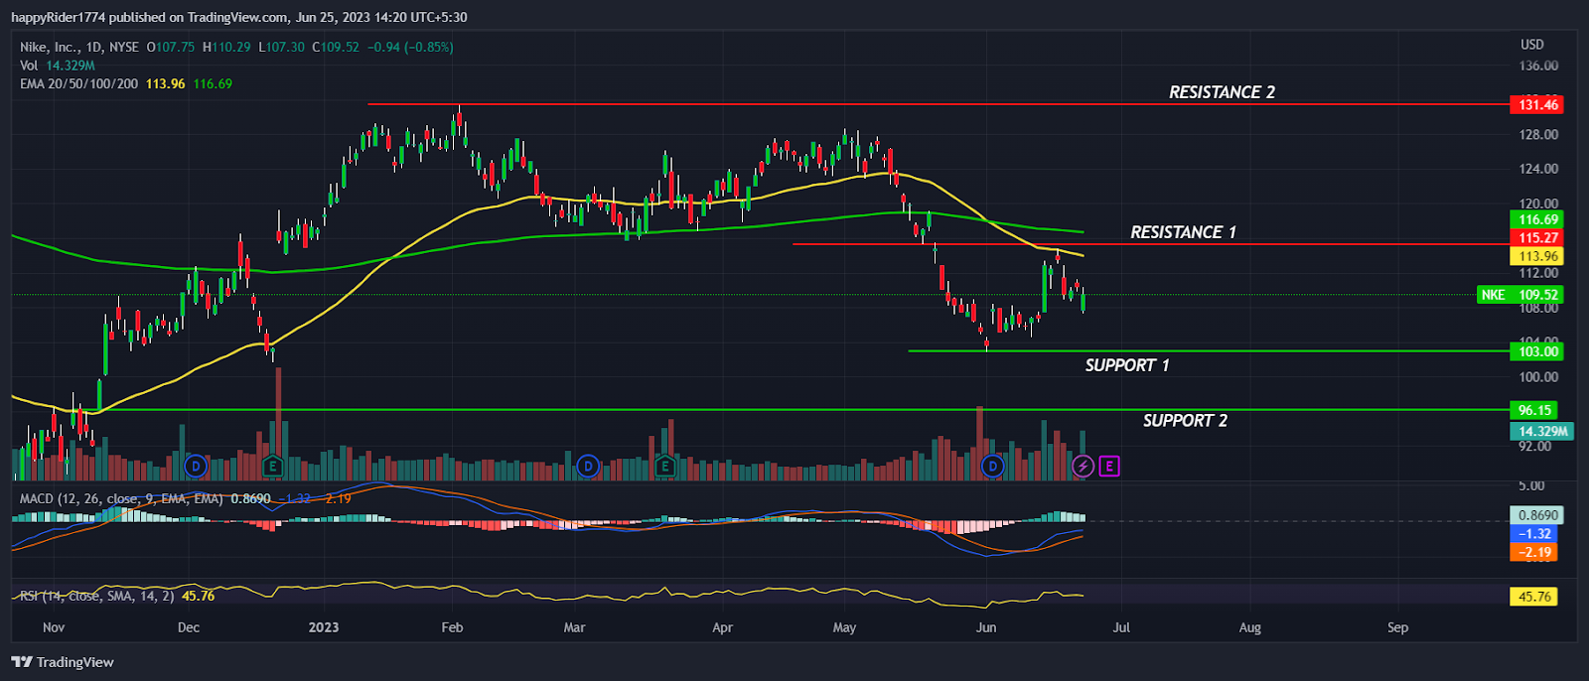Open the earnings 'E' marker in late December
Viewport: 1589px width, 681px height.
pos(273,466)
